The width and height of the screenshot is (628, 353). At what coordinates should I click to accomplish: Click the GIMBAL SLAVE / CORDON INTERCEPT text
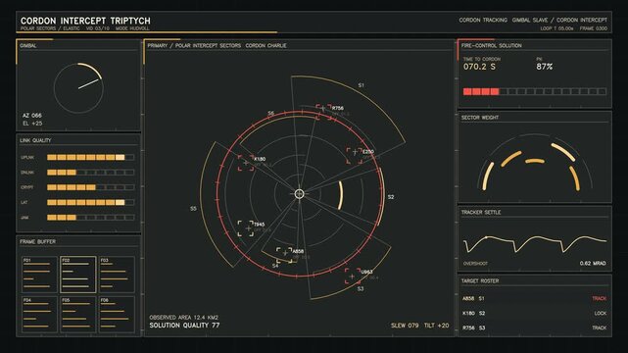559,20
